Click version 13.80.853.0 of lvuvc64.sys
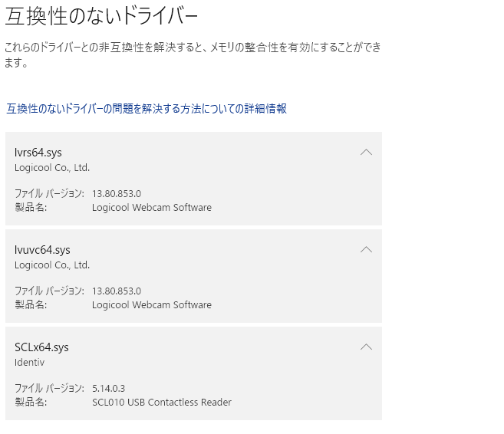Screen dimensions: 504x434 point(117,291)
